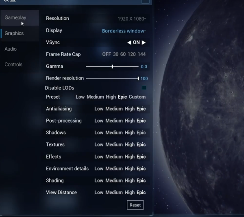Set View Distance to High
Viewport: 244px width, 217px height.
click(130, 193)
